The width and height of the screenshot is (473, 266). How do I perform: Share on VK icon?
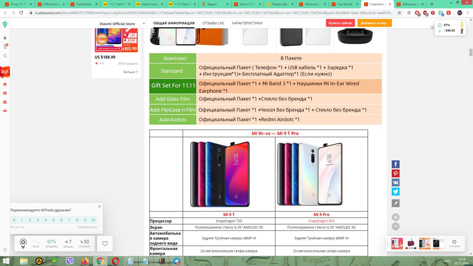(x=396, y=183)
